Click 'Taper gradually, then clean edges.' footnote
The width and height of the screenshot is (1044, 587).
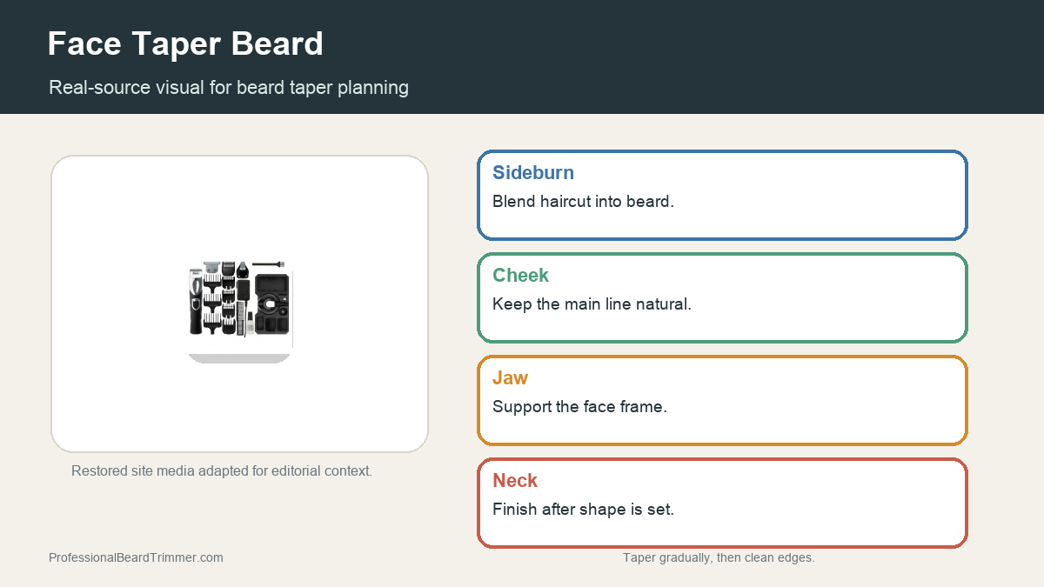coord(719,557)
